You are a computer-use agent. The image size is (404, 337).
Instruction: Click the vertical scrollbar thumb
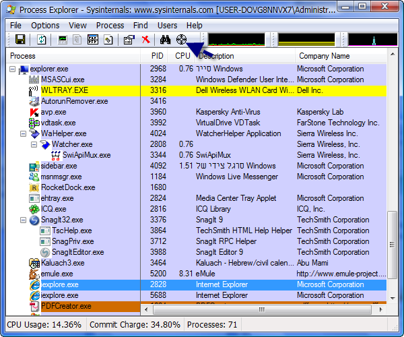tap(393, 245)
